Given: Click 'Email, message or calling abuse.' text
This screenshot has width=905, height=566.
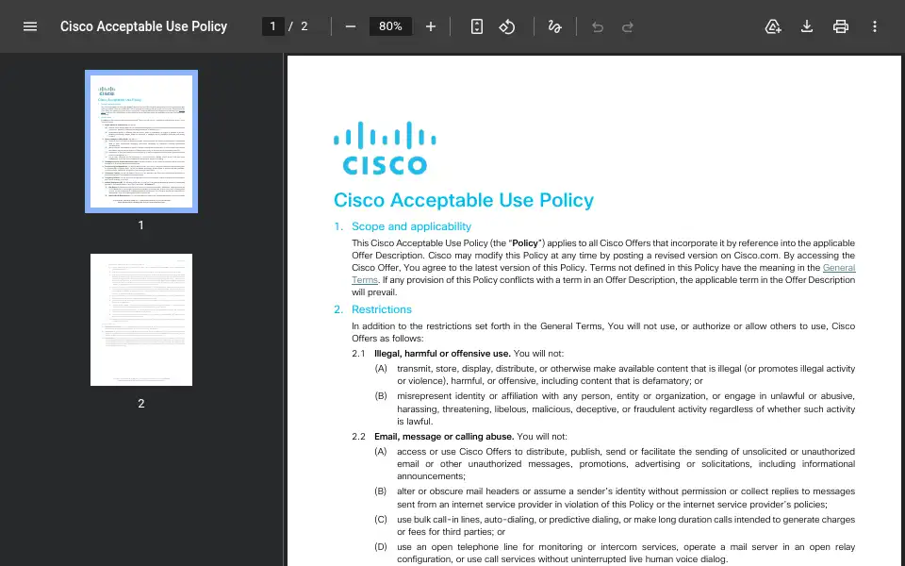Looking at the screenshot, I should 444,437.
